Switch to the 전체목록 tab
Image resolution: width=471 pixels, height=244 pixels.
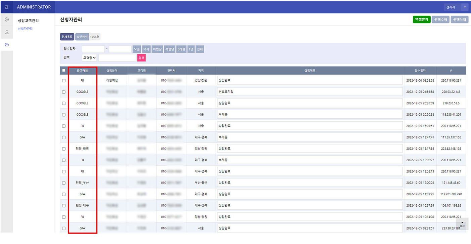(67, 37)
